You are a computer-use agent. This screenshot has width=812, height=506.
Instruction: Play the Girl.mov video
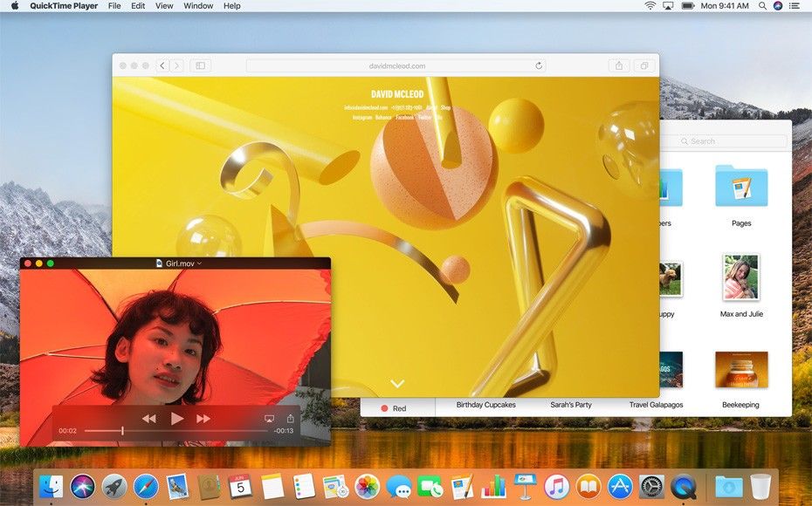(x=177, y=419)
